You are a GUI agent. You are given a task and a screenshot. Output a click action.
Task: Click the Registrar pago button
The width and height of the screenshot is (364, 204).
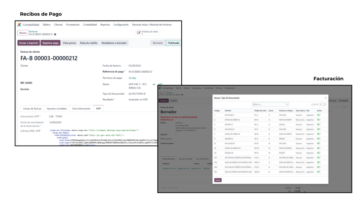[50, 43]
